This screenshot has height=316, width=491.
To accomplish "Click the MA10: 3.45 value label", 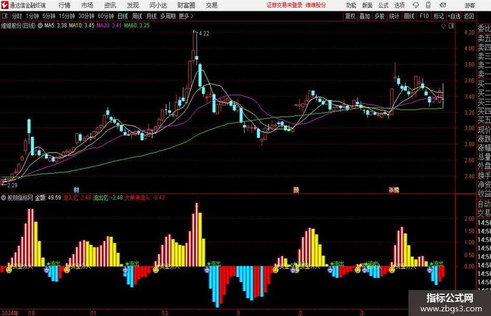I will (82, 25).
